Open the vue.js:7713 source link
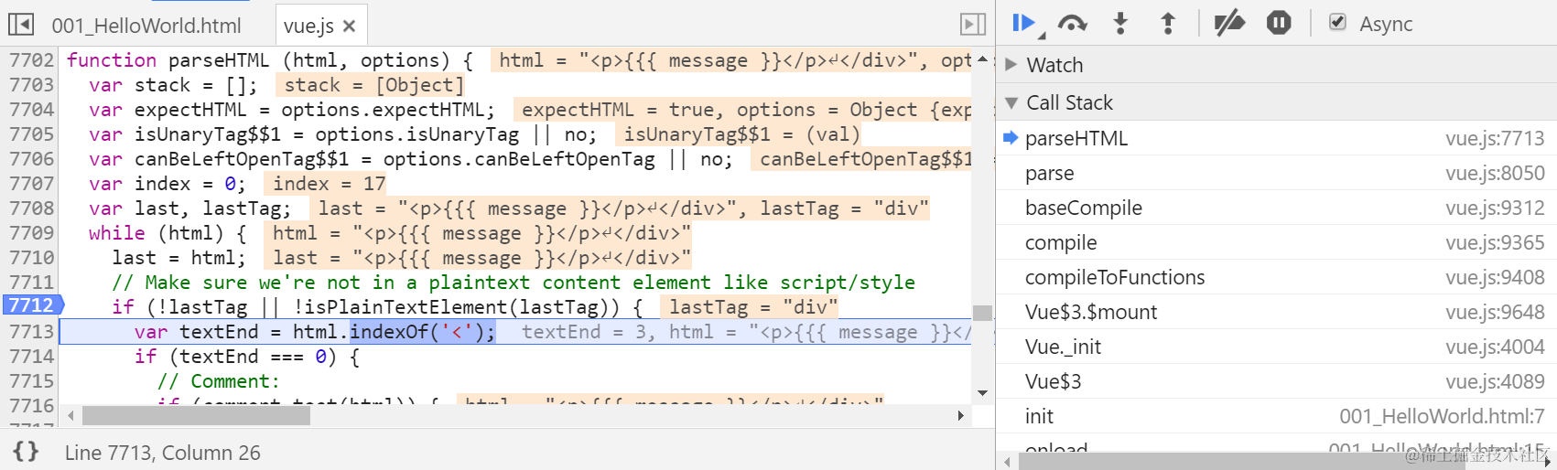1557x470 pixels. pos(1495,138)
